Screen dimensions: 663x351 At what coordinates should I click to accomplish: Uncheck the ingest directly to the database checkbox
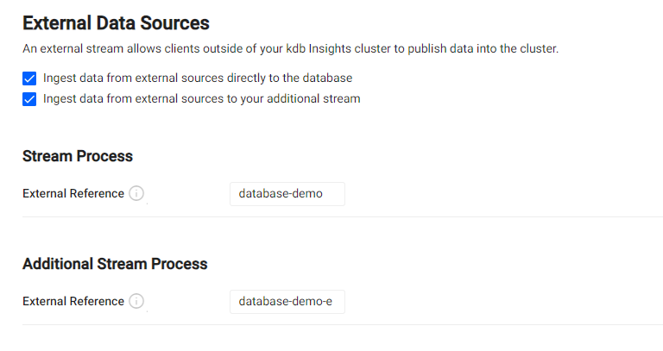click(29, 78)
